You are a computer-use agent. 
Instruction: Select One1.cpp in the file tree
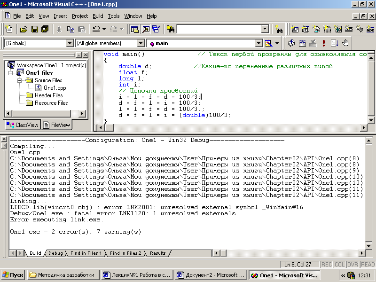click(x=55, y=88)
